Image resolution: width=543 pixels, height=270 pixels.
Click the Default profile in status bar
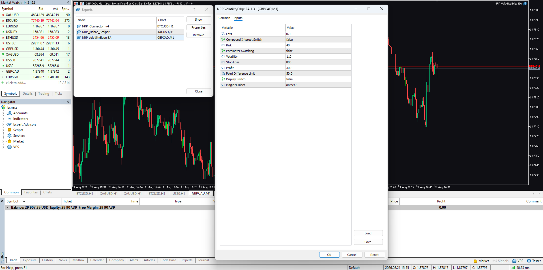point(354,268)
